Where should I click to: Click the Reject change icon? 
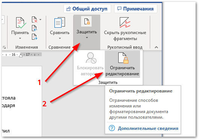coord(35,19)
